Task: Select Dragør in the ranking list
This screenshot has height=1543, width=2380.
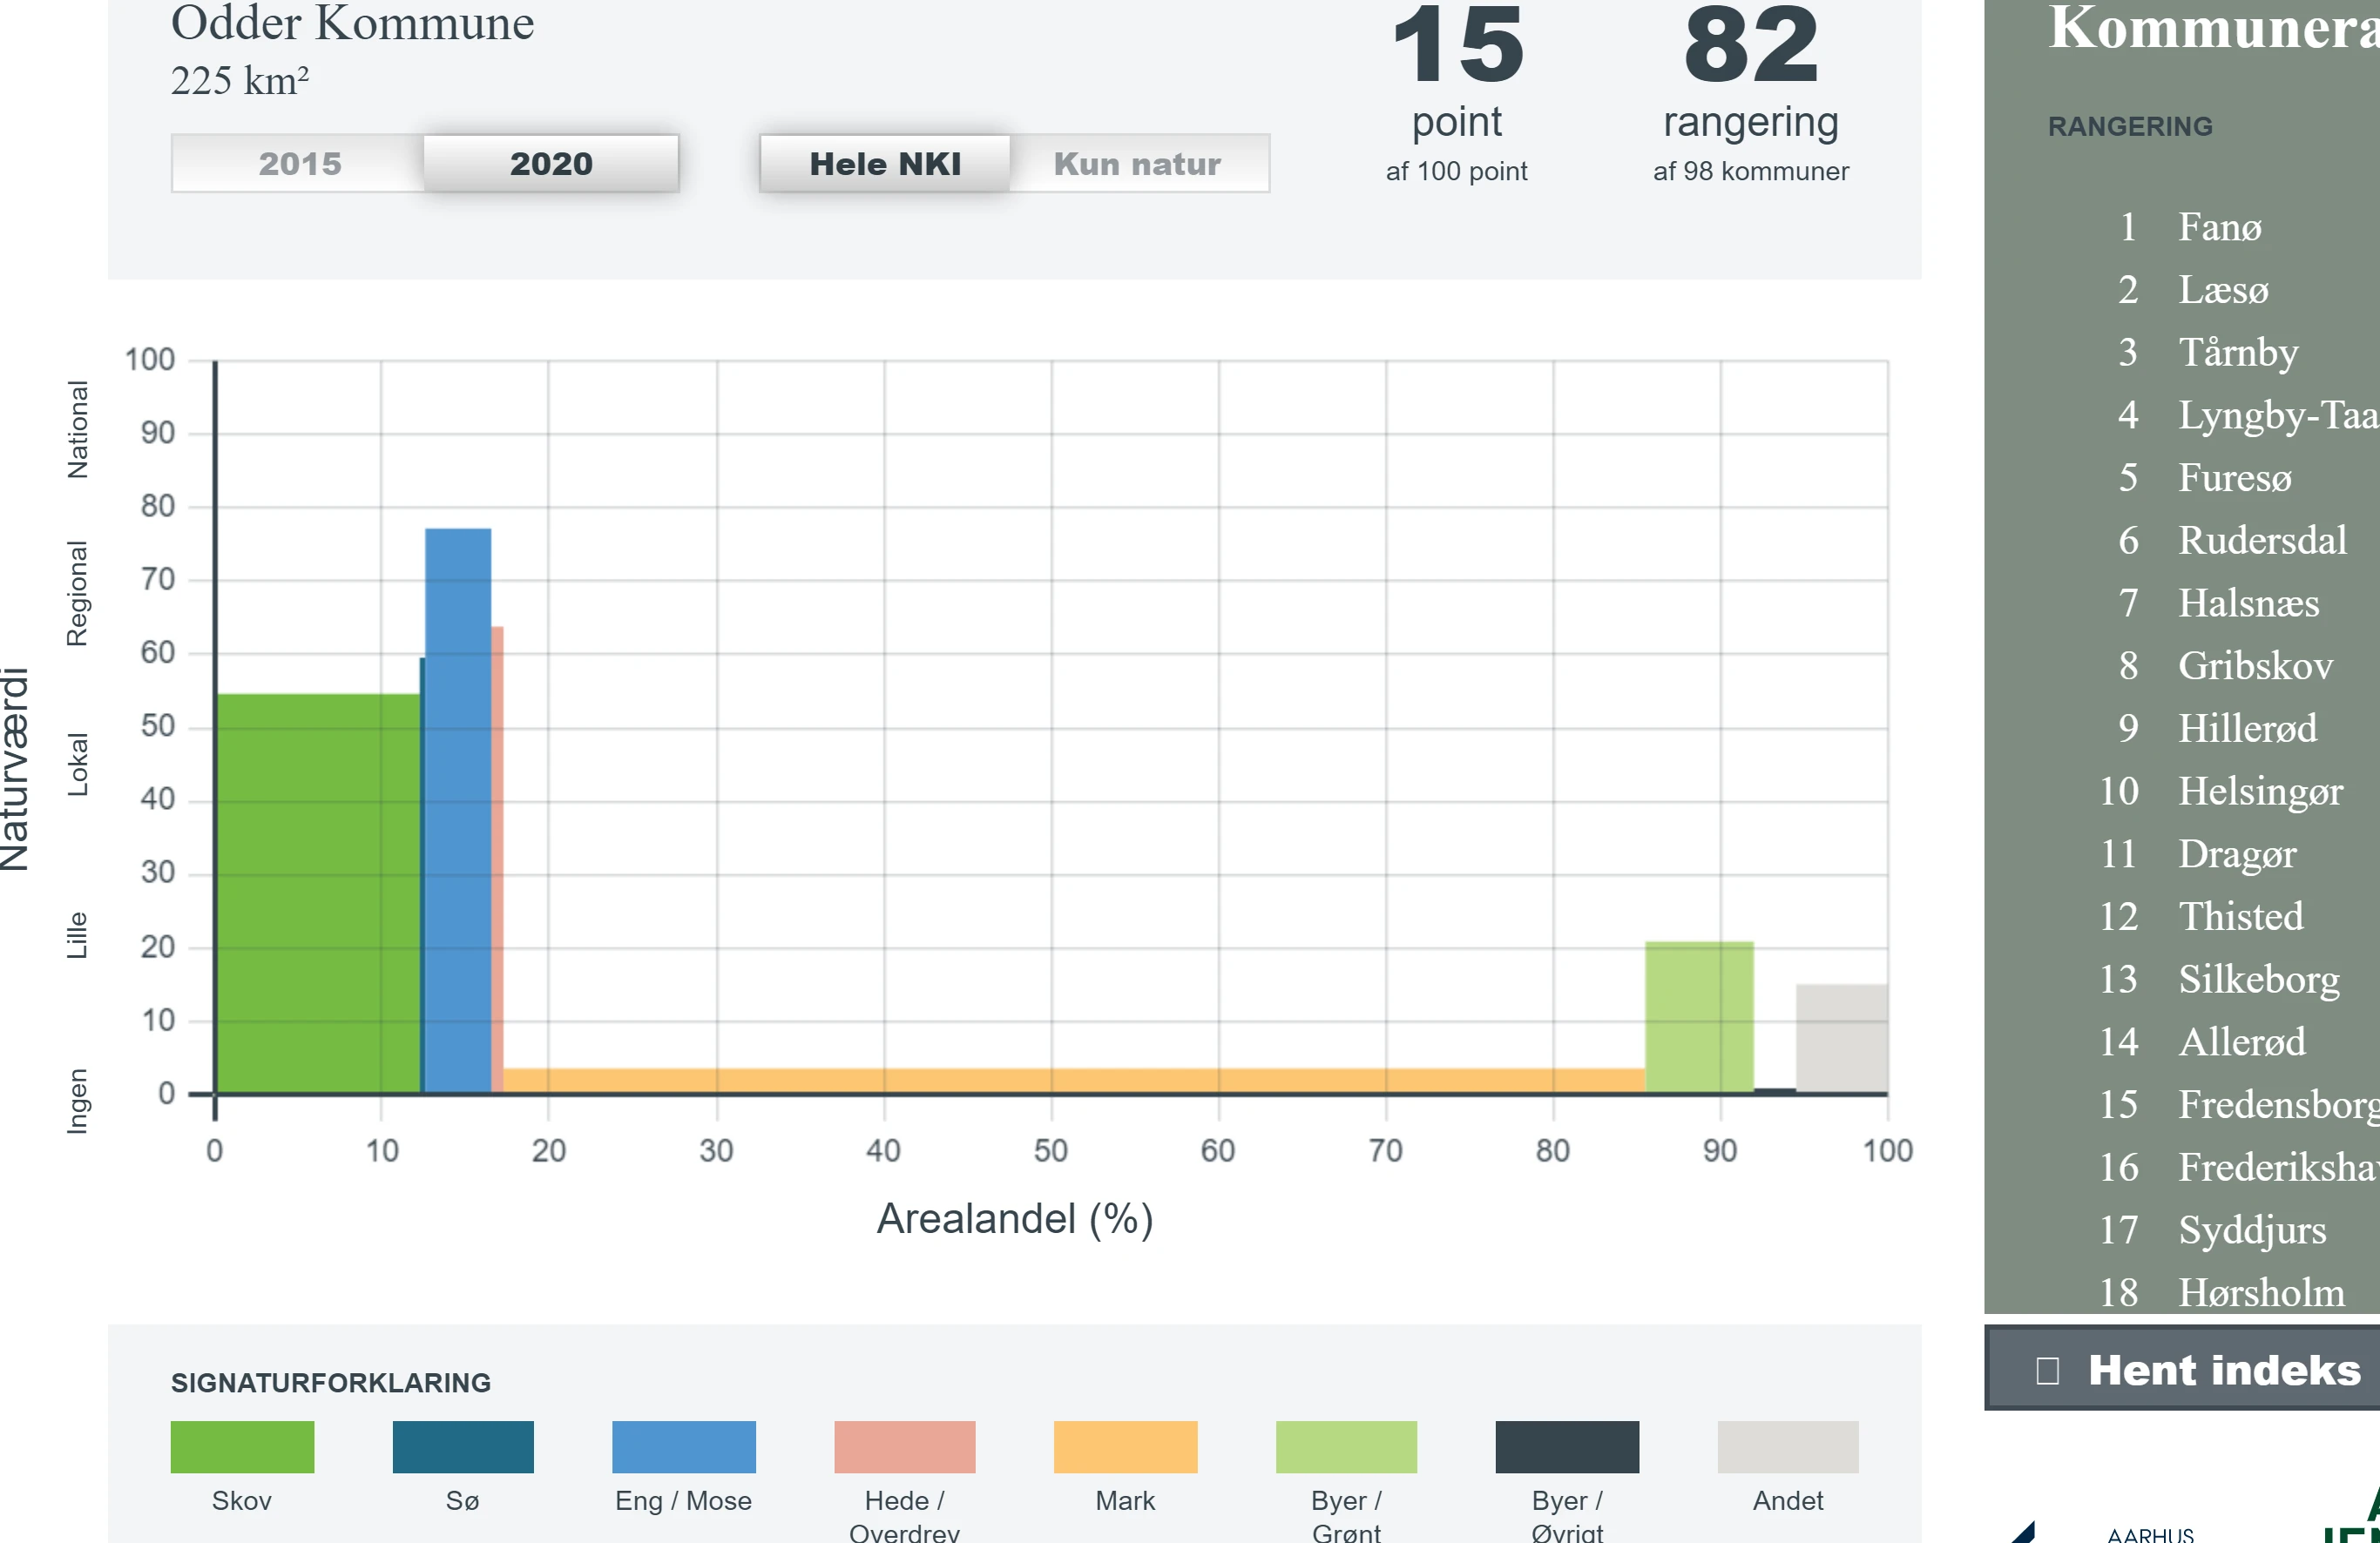Action: (2237, 854)
